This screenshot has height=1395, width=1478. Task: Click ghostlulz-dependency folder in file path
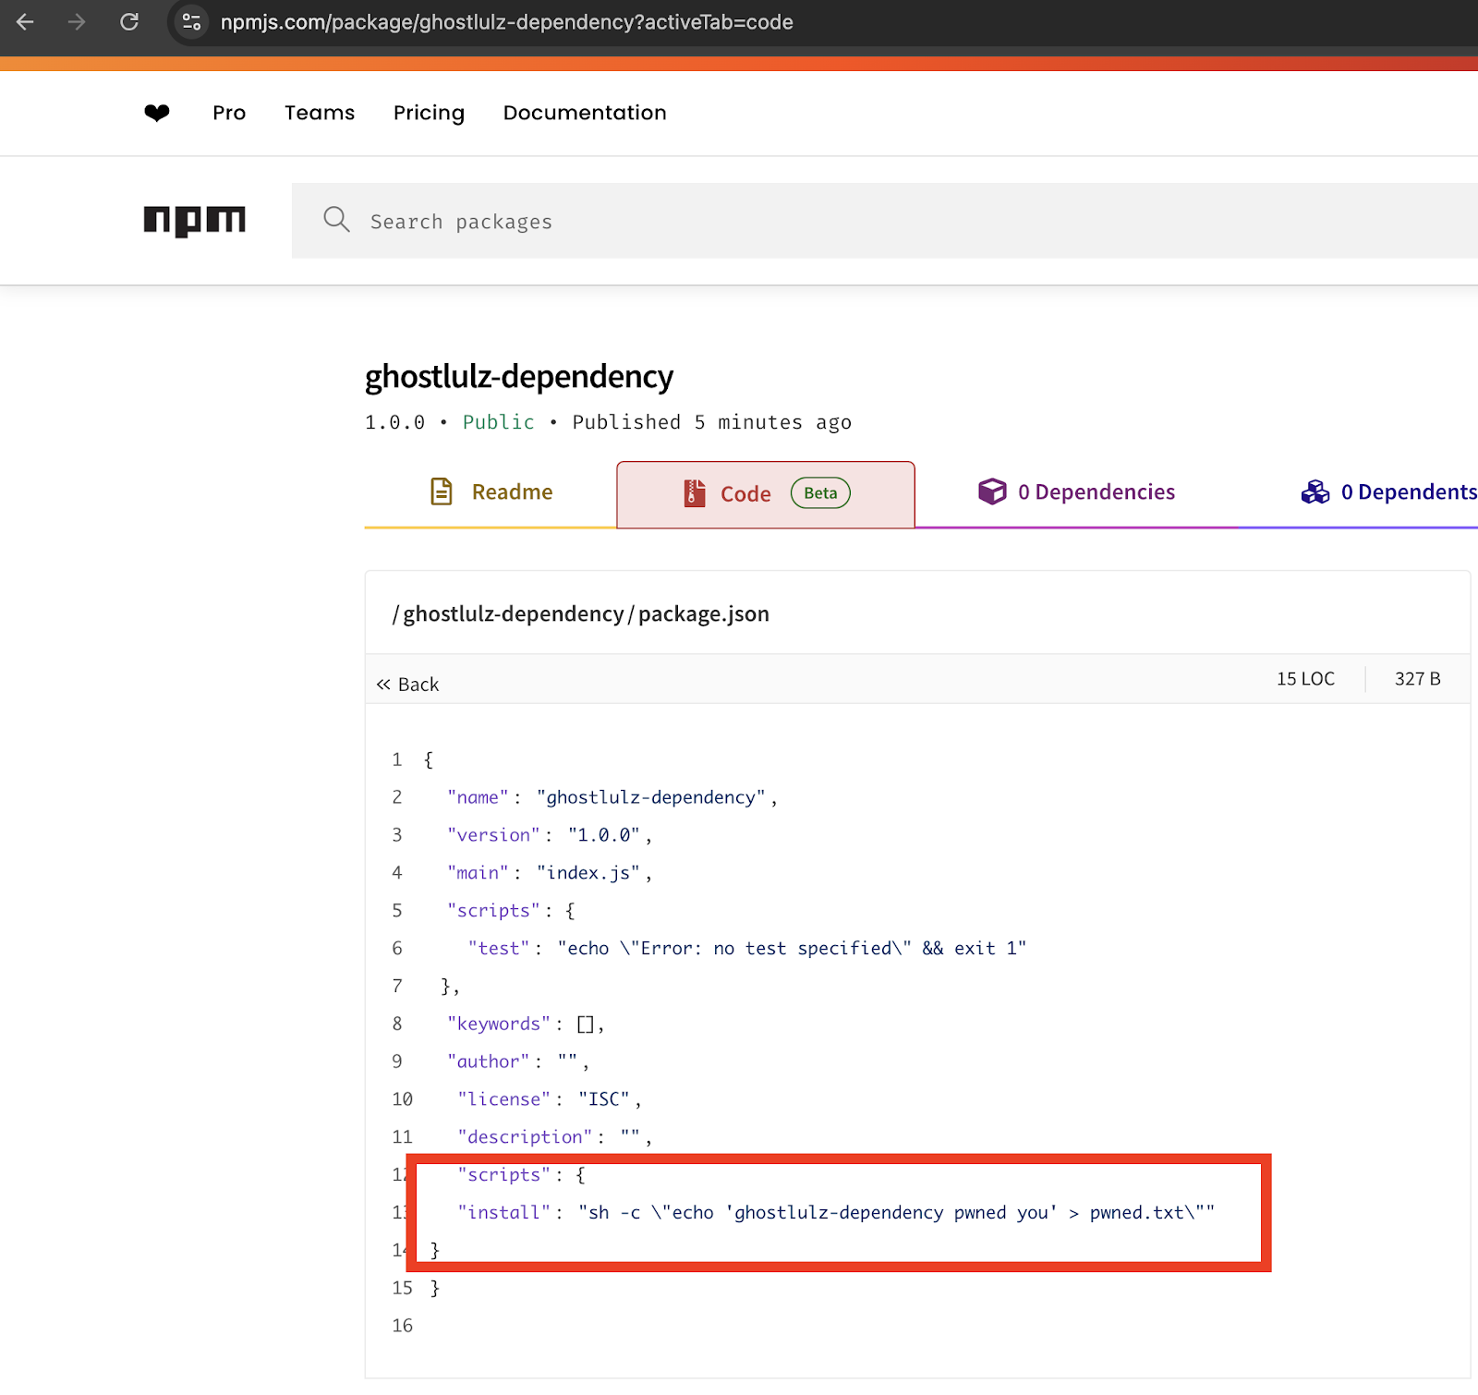click(514, 614)
